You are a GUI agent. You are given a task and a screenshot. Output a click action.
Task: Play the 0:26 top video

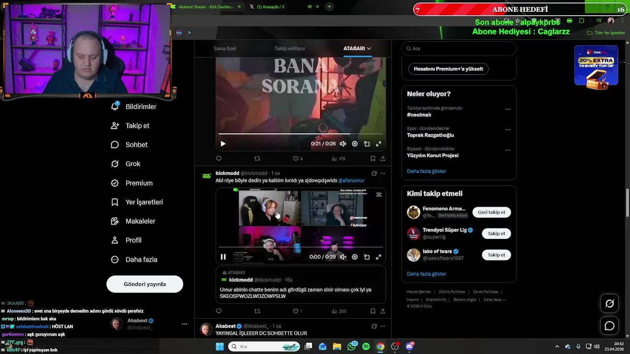pos(223,144)
